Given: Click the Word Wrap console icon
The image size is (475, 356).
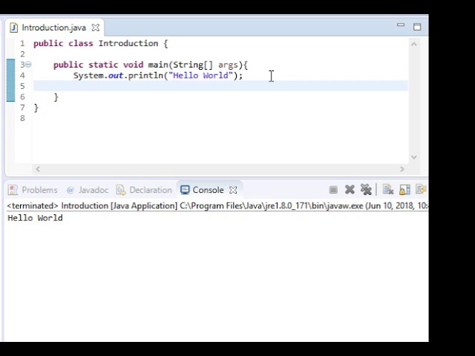Looking at the screenshot, I should click(421, 190).
